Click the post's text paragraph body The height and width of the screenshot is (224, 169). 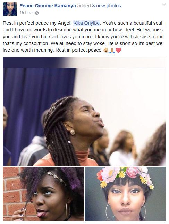[83, 37]
